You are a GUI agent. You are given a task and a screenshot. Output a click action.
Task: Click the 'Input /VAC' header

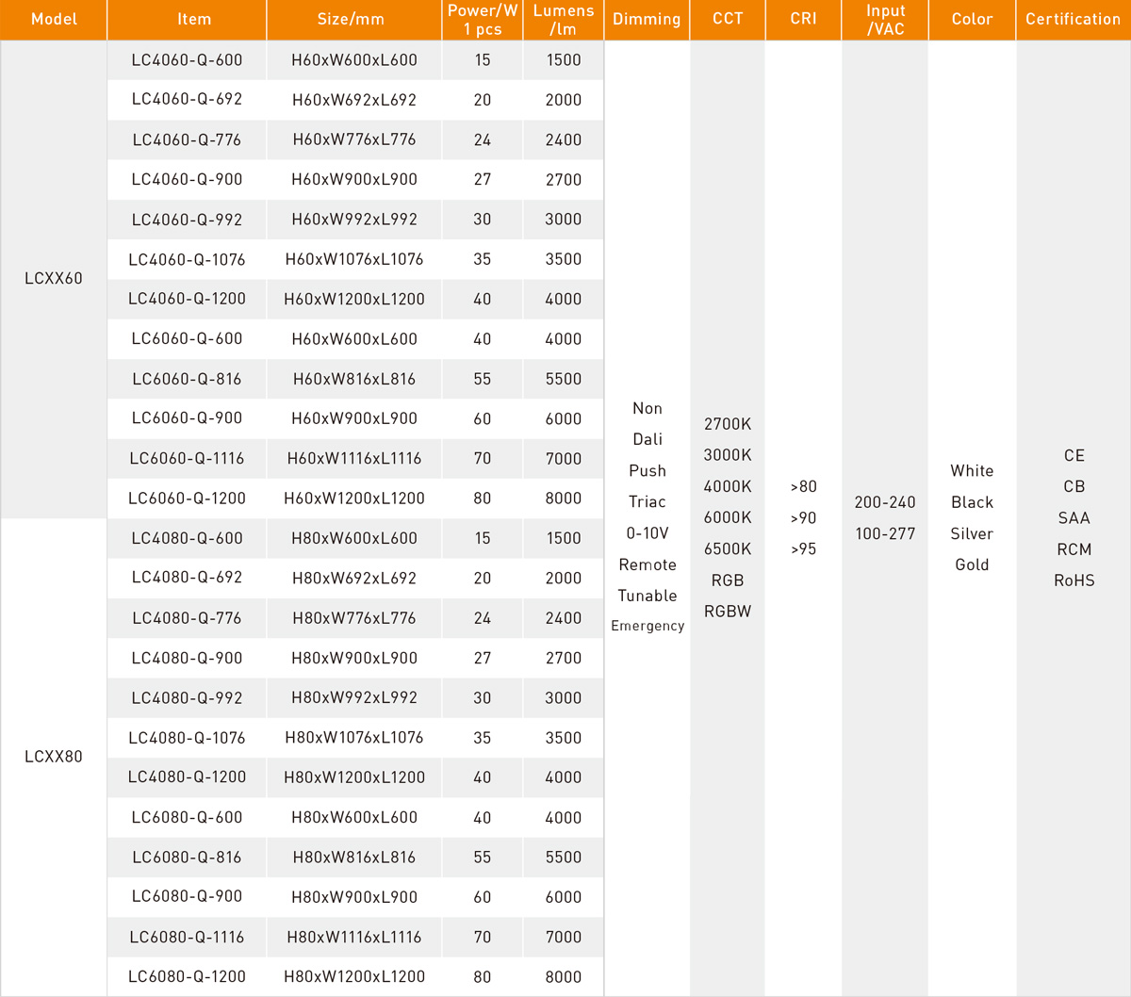(x=885, y=20)
